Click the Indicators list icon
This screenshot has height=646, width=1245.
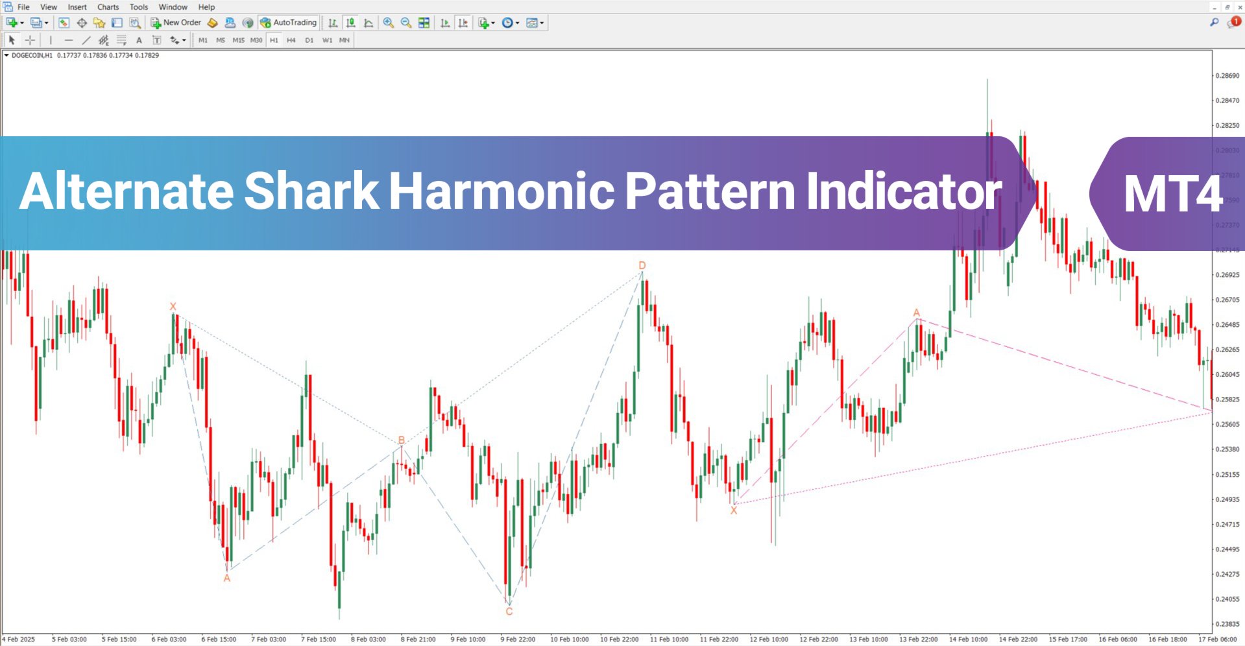click(x=483, y=23)
